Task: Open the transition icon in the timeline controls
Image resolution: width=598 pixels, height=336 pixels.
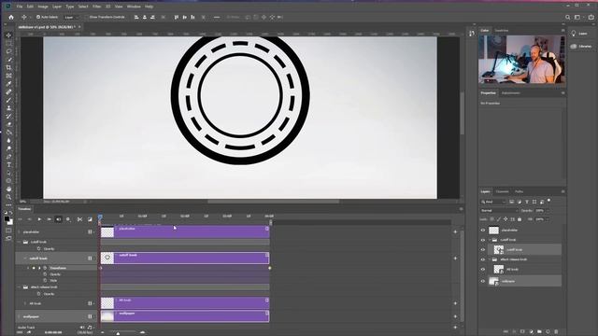Action: (90, 219)
